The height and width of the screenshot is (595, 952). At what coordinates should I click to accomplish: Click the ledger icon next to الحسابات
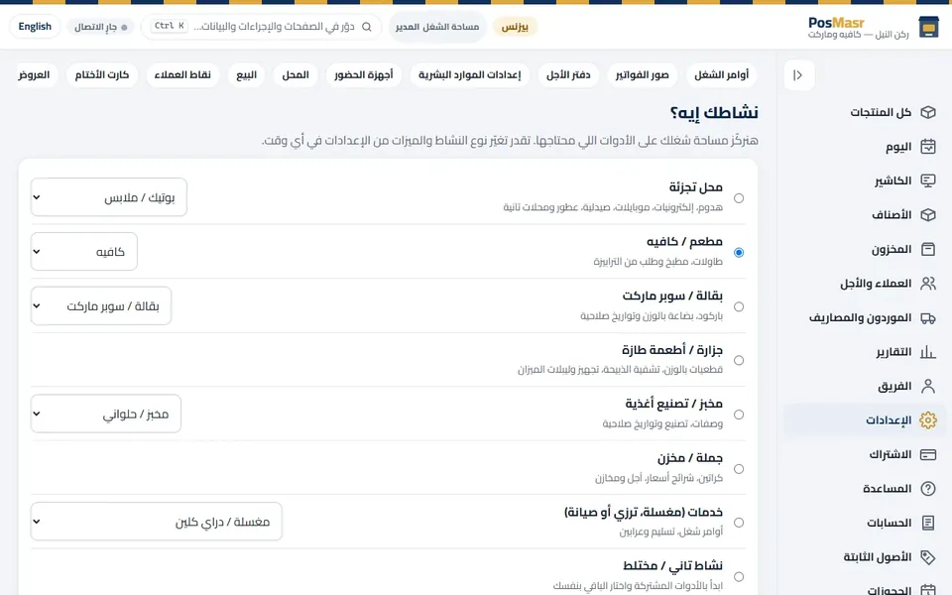928,523
